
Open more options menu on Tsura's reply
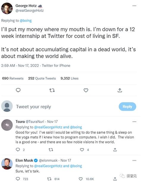[x=134, y=122]
